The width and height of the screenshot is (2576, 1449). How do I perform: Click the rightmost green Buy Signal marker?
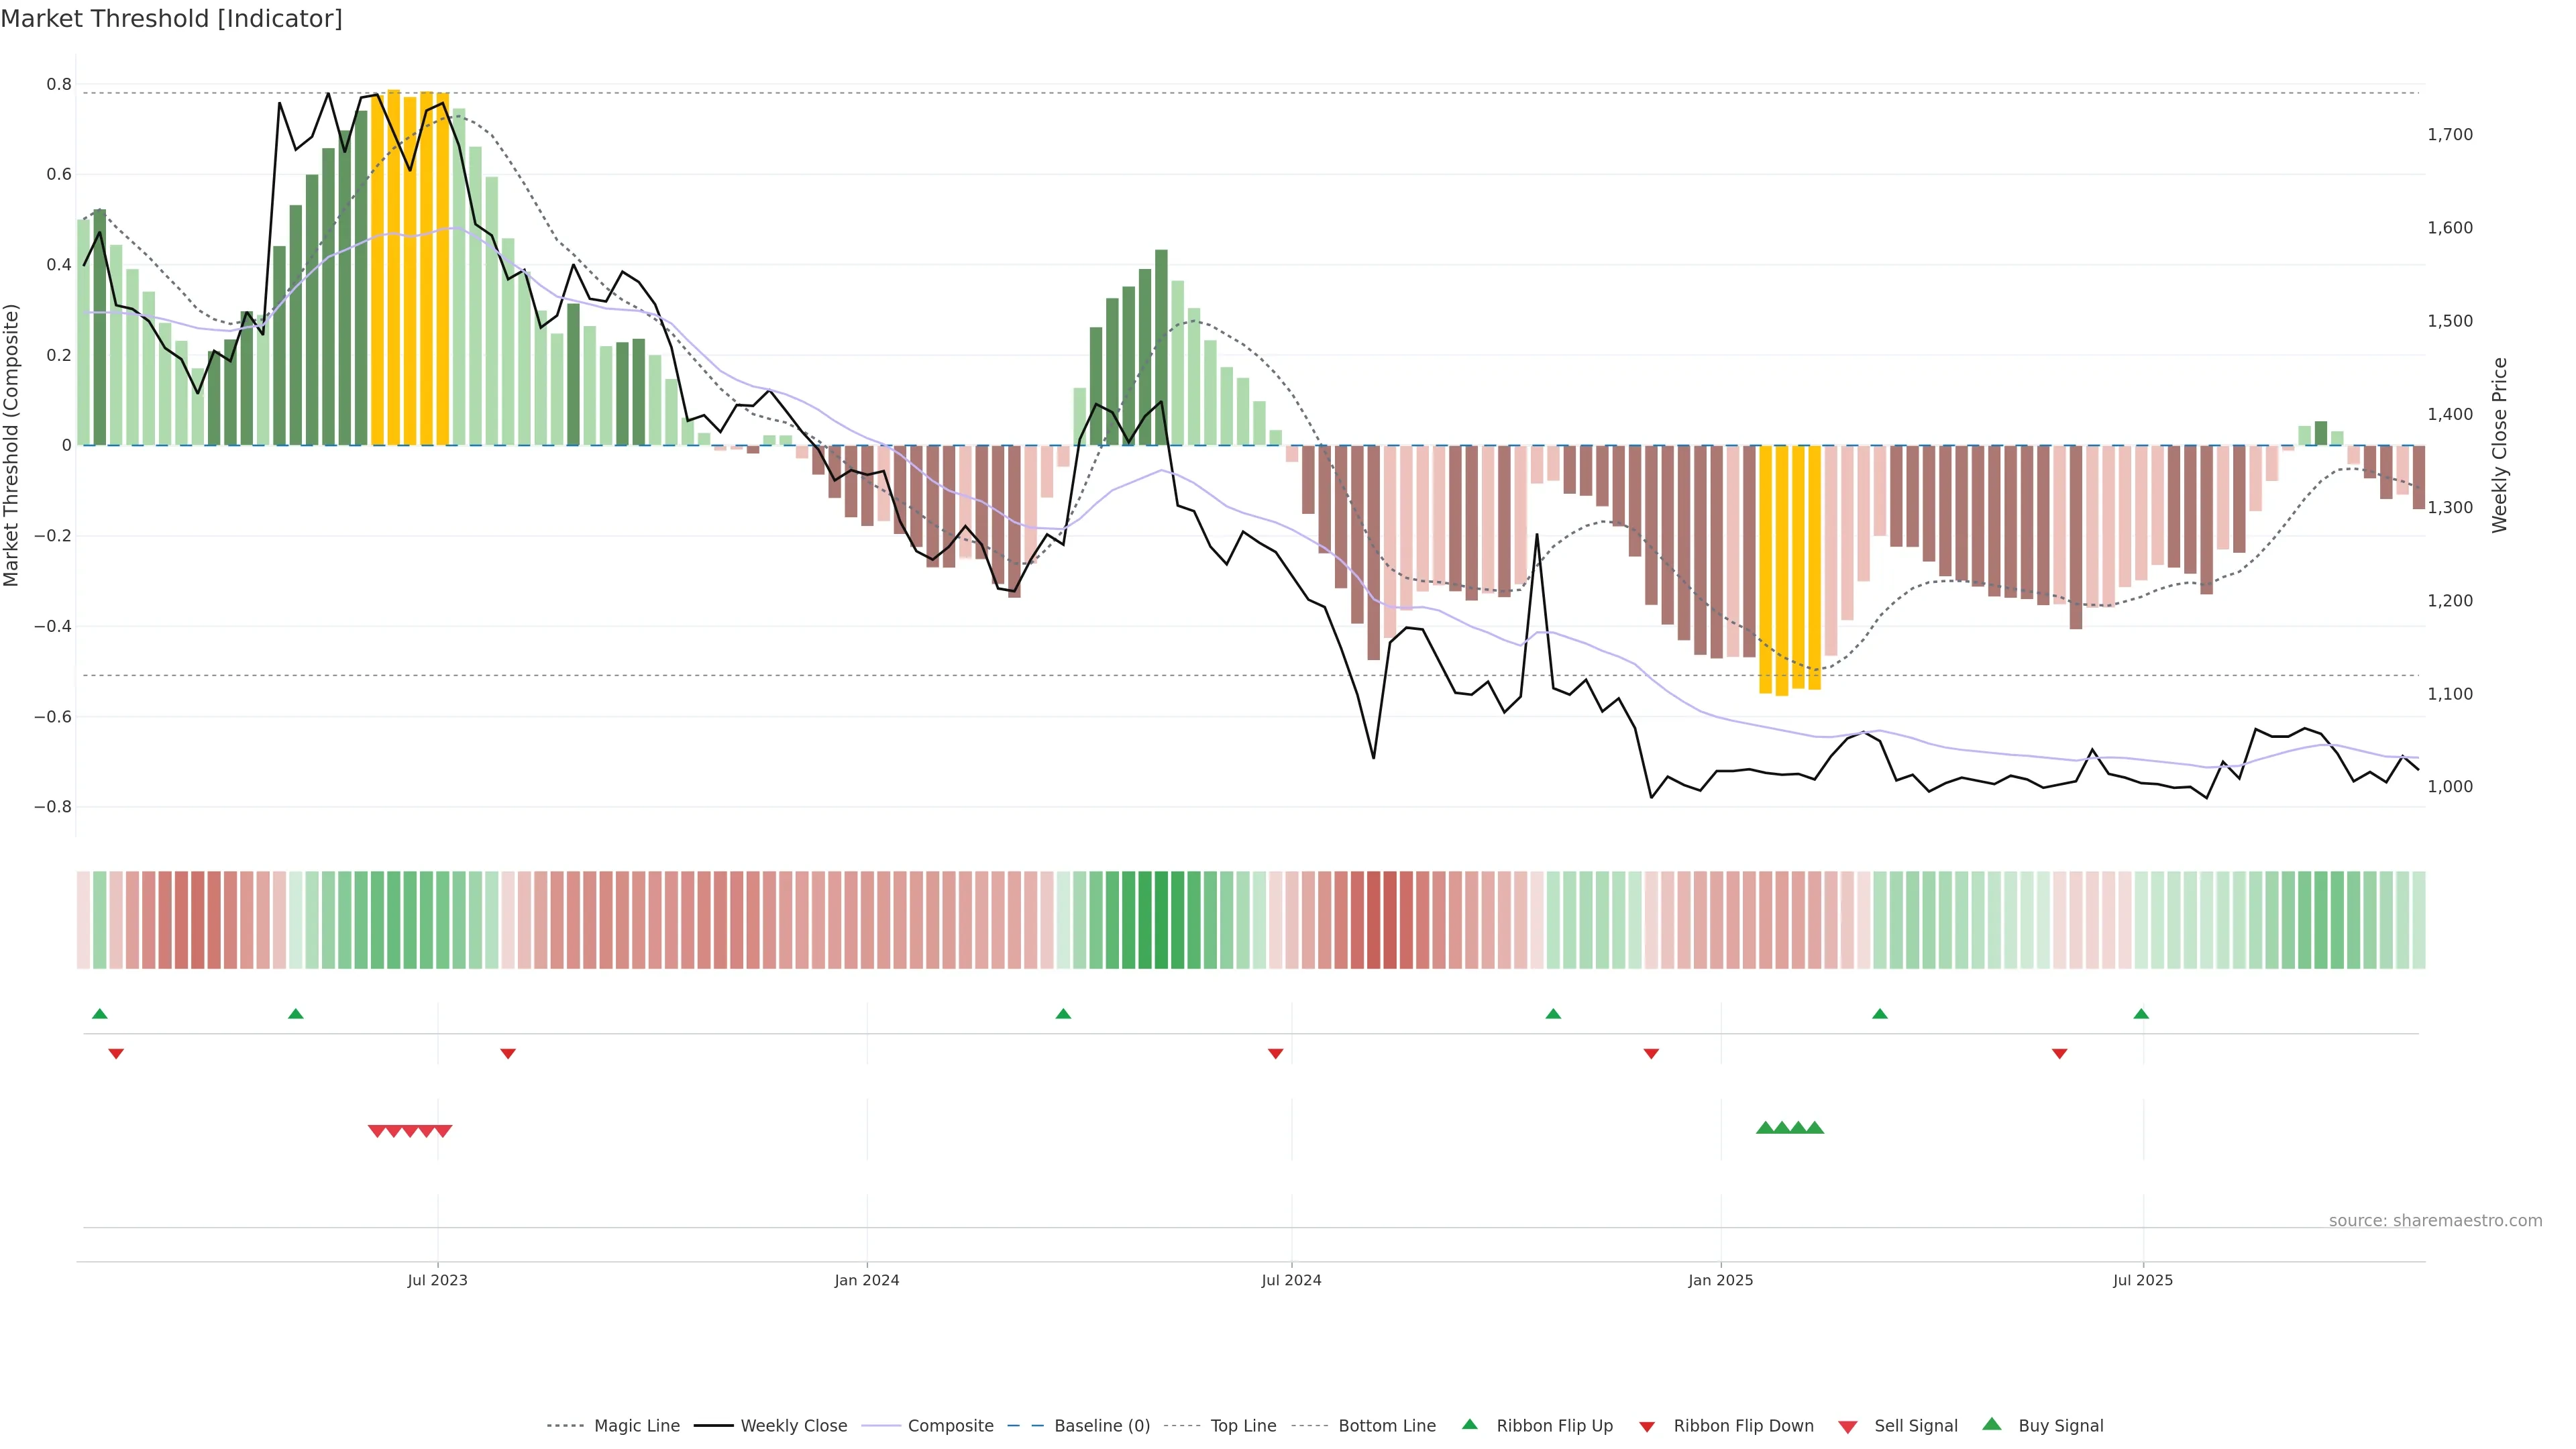click(1815, 1128)
